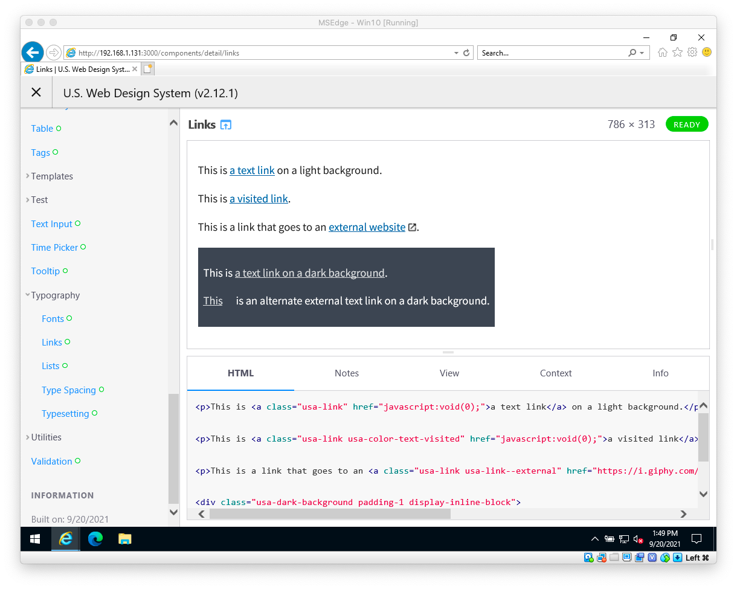The image size is (737, 589).
Task: Close the sidebar with the X icon
Action: 36,92
